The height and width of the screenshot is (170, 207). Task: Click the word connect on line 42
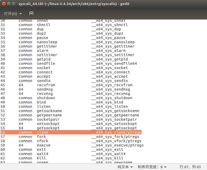(45, 72)
